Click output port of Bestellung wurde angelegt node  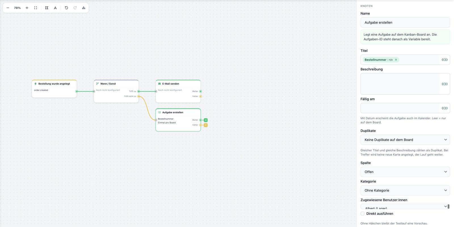77,91
